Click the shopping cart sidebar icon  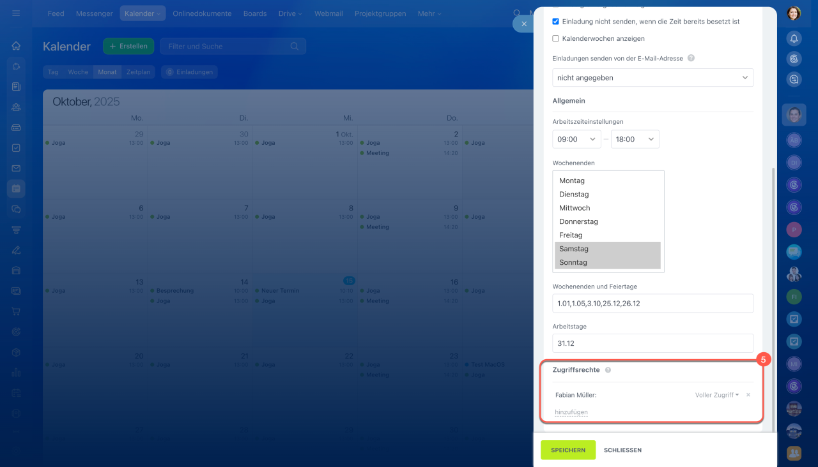[16, 311]
